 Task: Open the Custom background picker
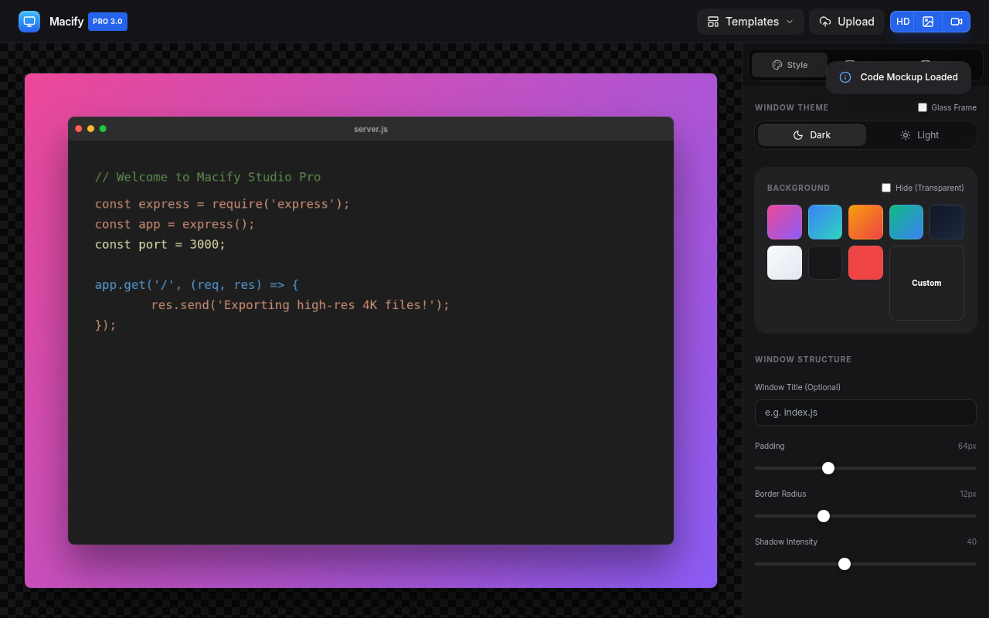pyautogui.click(x=926, y=283)
